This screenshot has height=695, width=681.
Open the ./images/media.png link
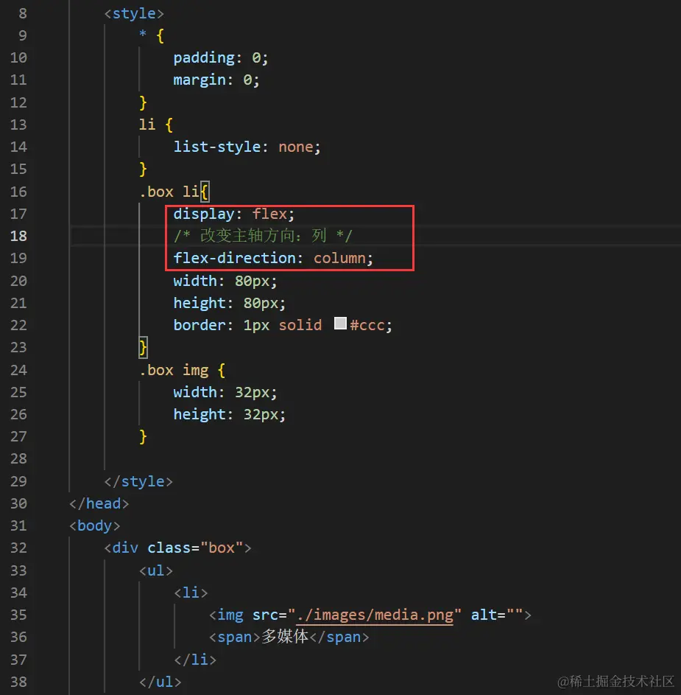pyautogui.click(x=375, y=615)
